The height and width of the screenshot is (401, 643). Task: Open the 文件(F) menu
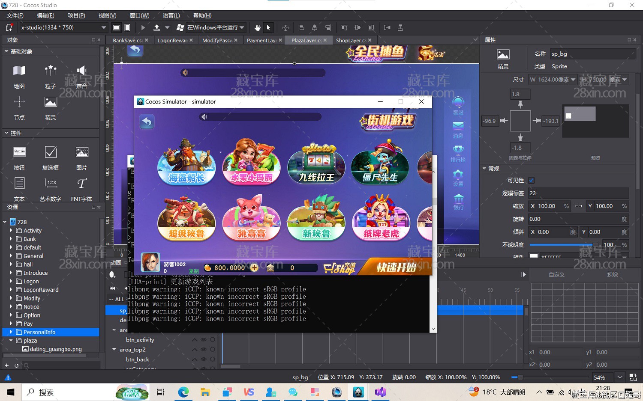(15, 15)
